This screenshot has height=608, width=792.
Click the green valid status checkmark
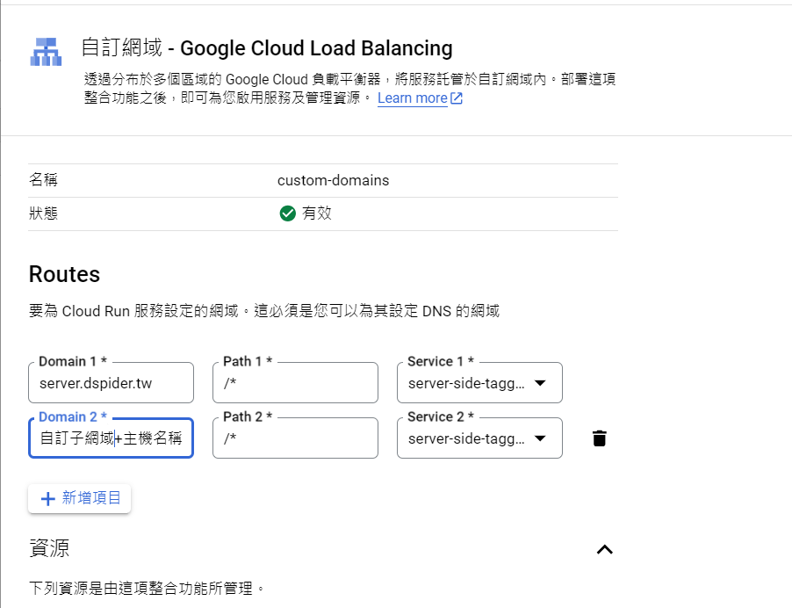click(287, 214)
